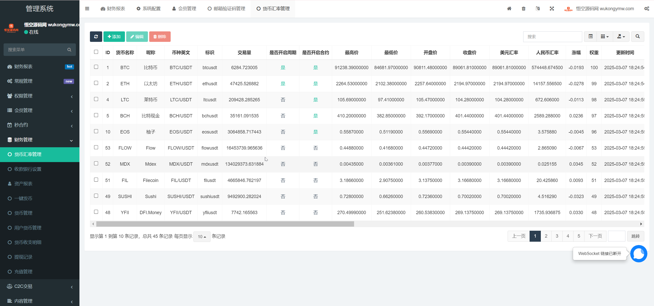Click the 跳转 jump button
This screenshot has width=654, height=306.
(636, 236)
